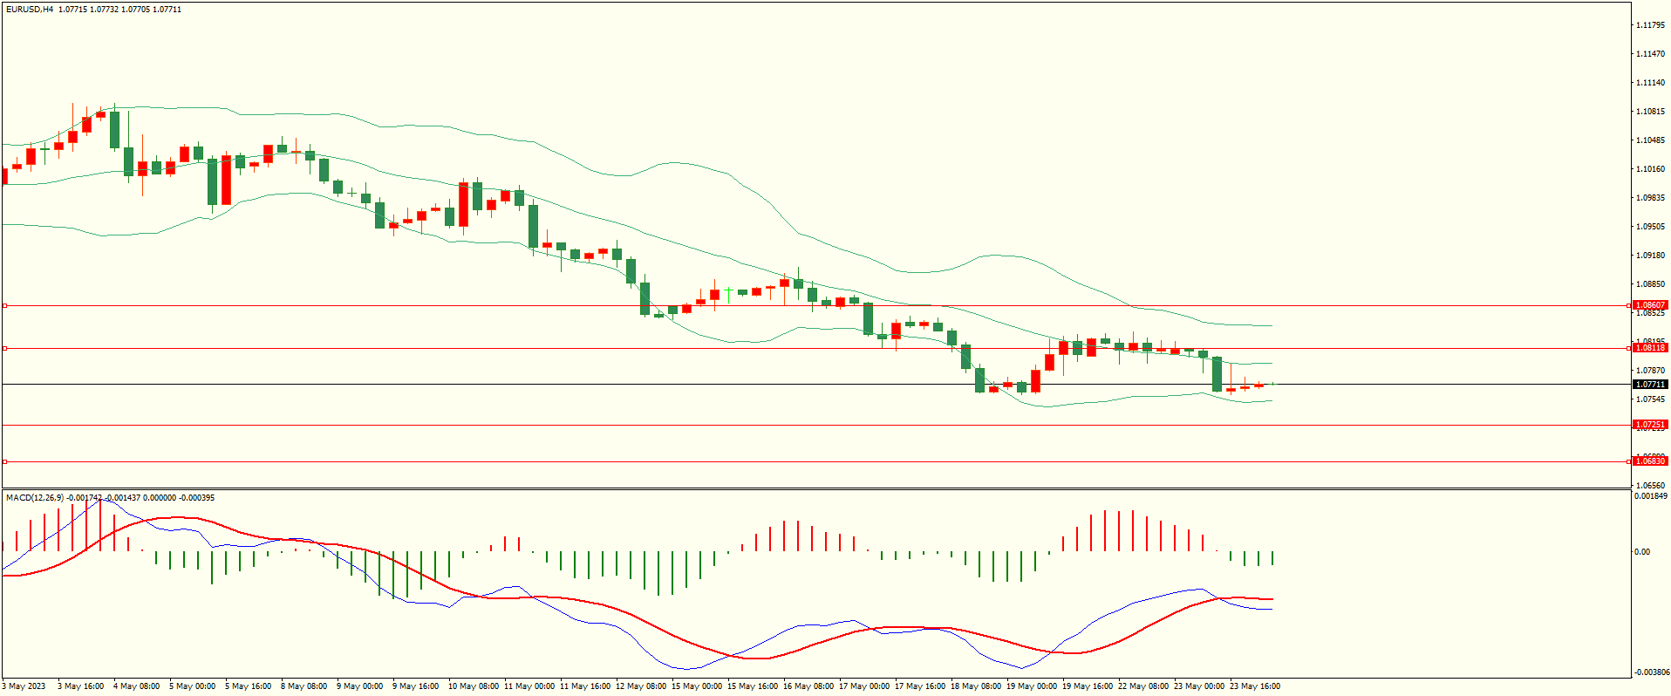Image resolution: width=1671 pixels, height=696 pixels.
Task: Click the 18 May 08:00 time label
Action: (976, 686)
